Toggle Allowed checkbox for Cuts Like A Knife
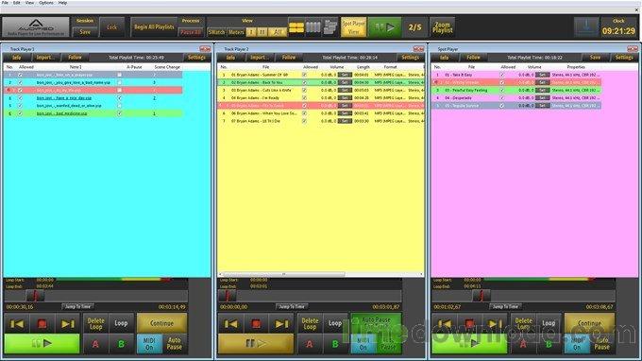Screen dimensions: 642x361 [304, 90]
